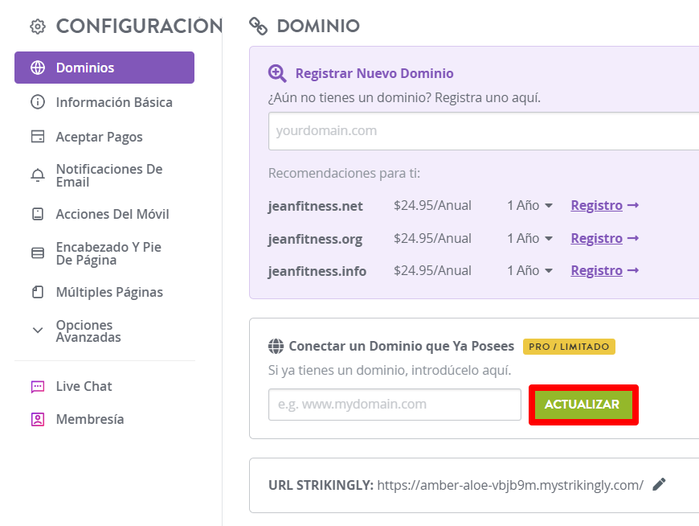
Task: Open the 1 Año dropdown for jeanfitness.net
Action: [529, 205]
